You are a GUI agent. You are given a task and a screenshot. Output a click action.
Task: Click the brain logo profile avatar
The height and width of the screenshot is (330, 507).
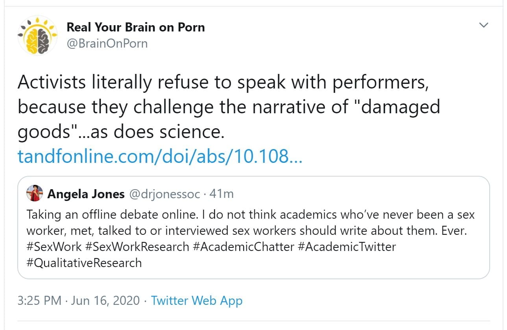pyautogui.click(x=38, y=35)
